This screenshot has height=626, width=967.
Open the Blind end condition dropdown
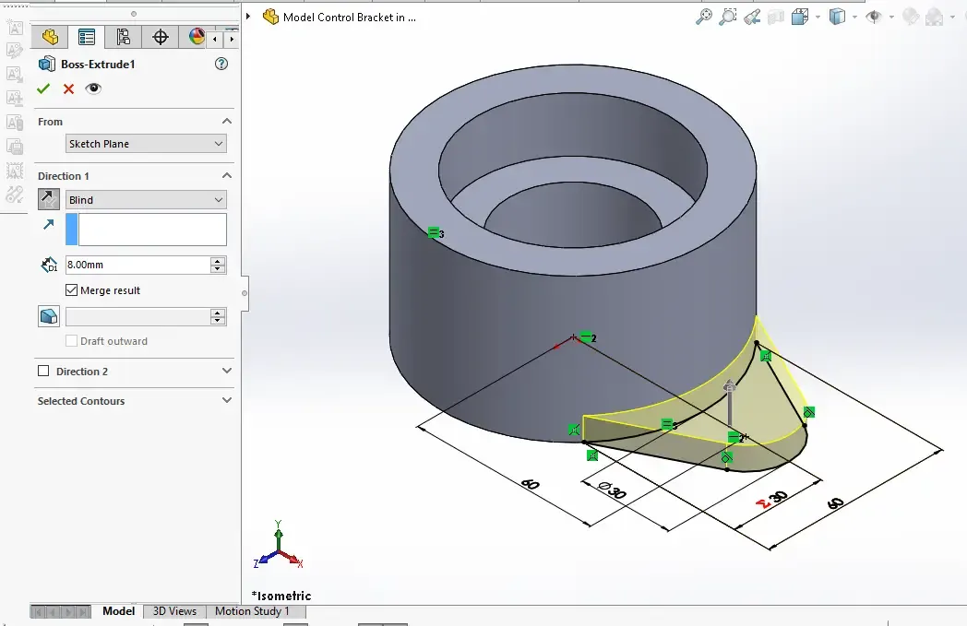[x=146, y=200]
